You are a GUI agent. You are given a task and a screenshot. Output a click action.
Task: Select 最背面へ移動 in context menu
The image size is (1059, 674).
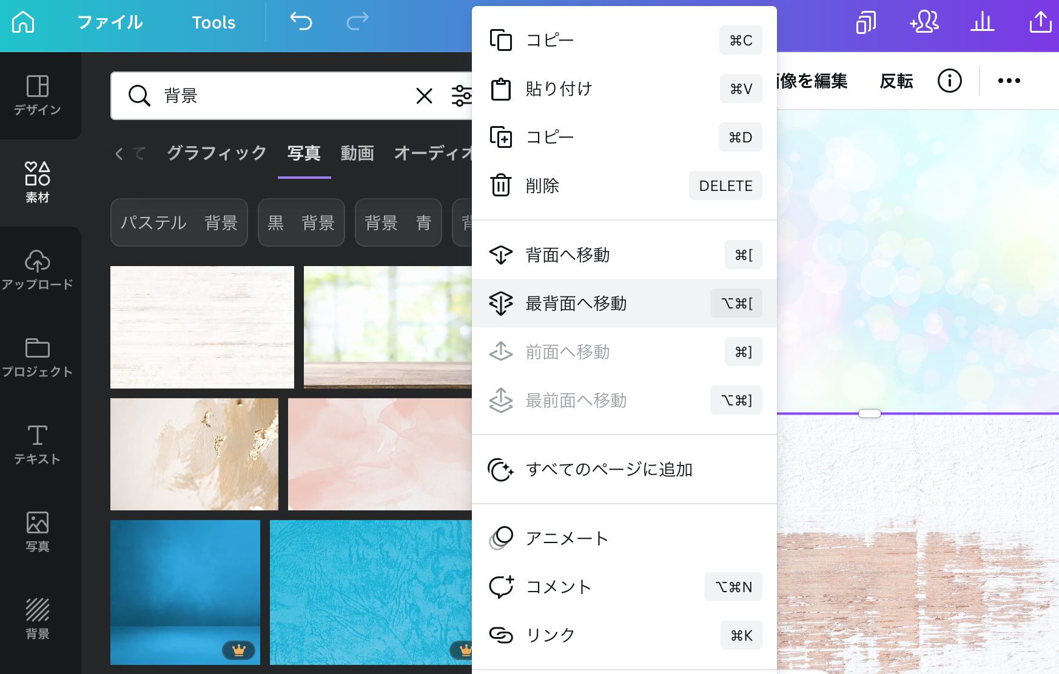click(624, 303)
